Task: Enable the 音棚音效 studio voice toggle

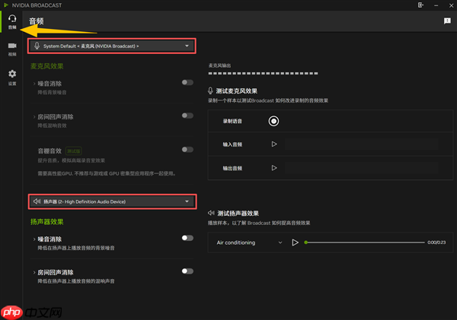Action: tap(187, 150)
